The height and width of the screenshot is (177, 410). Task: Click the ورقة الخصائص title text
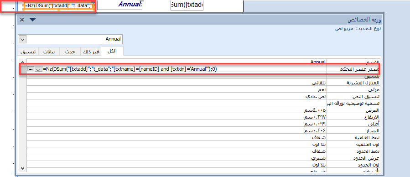(365, 20)
